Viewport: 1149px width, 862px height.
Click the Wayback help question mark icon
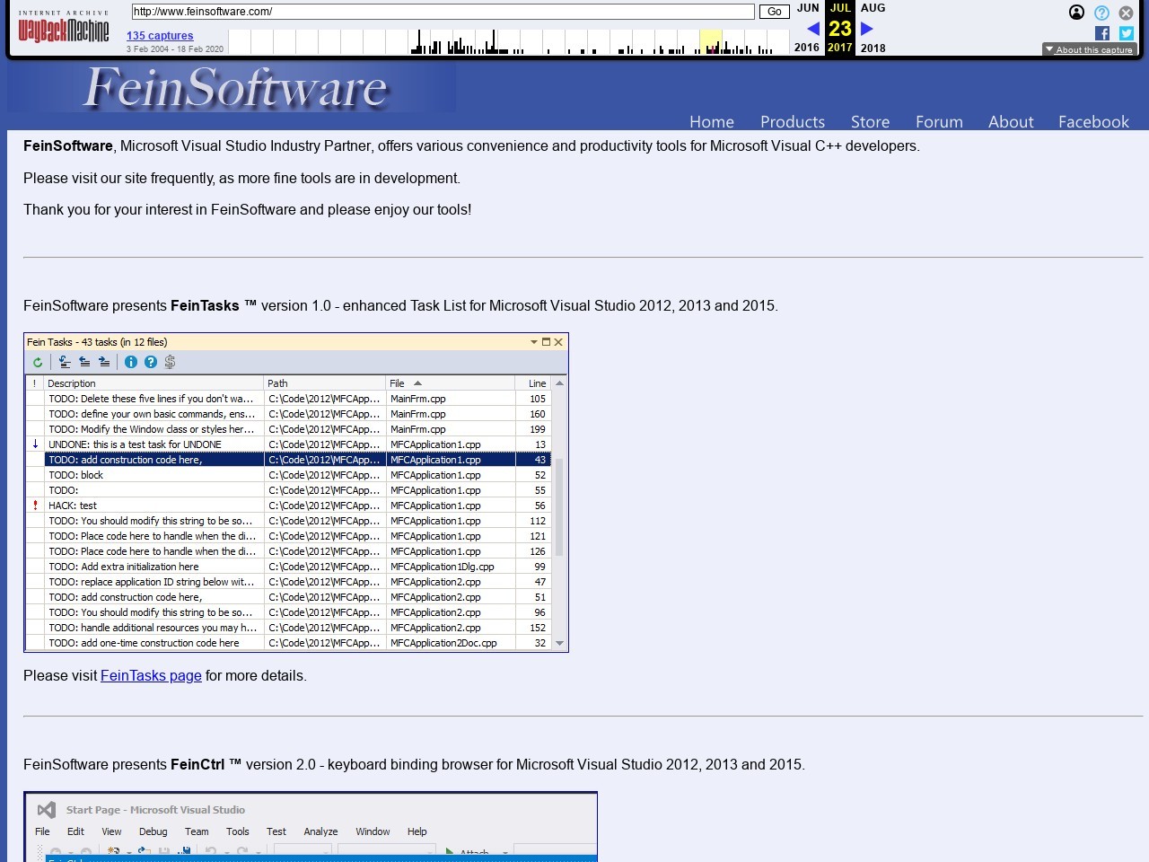click(1101, 13)
